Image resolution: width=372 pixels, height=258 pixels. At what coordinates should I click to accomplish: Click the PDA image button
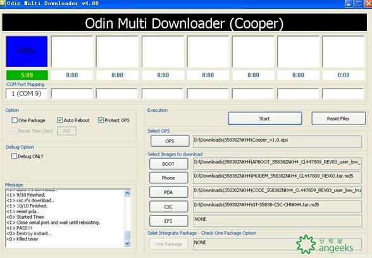coord(168,192)
